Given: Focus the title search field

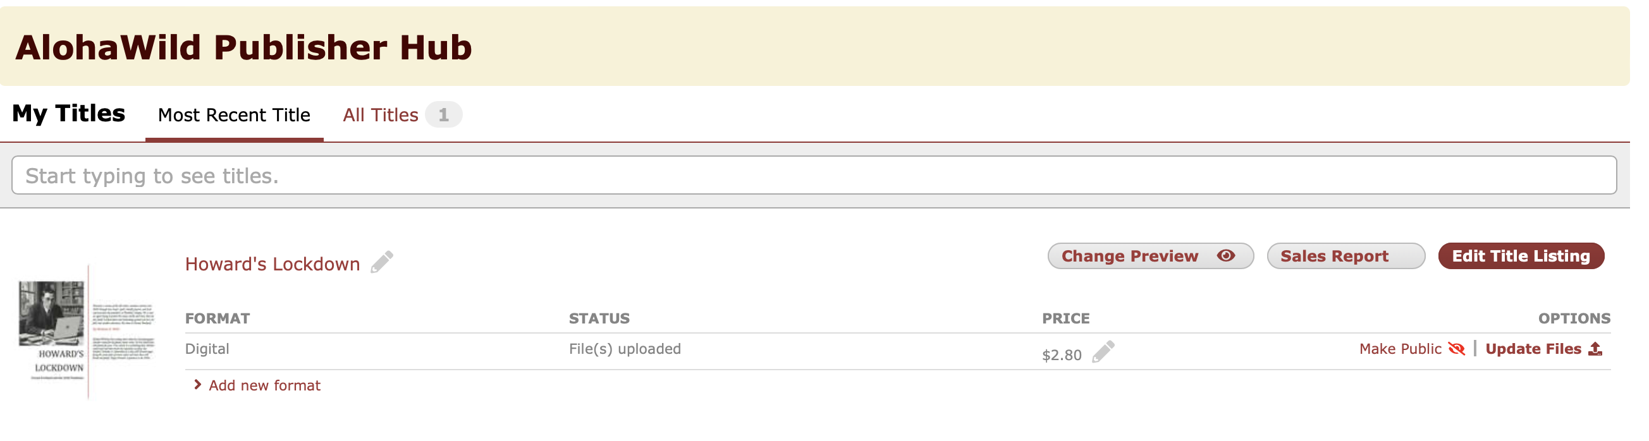Looking at the screenshot, I should [813, 176].
